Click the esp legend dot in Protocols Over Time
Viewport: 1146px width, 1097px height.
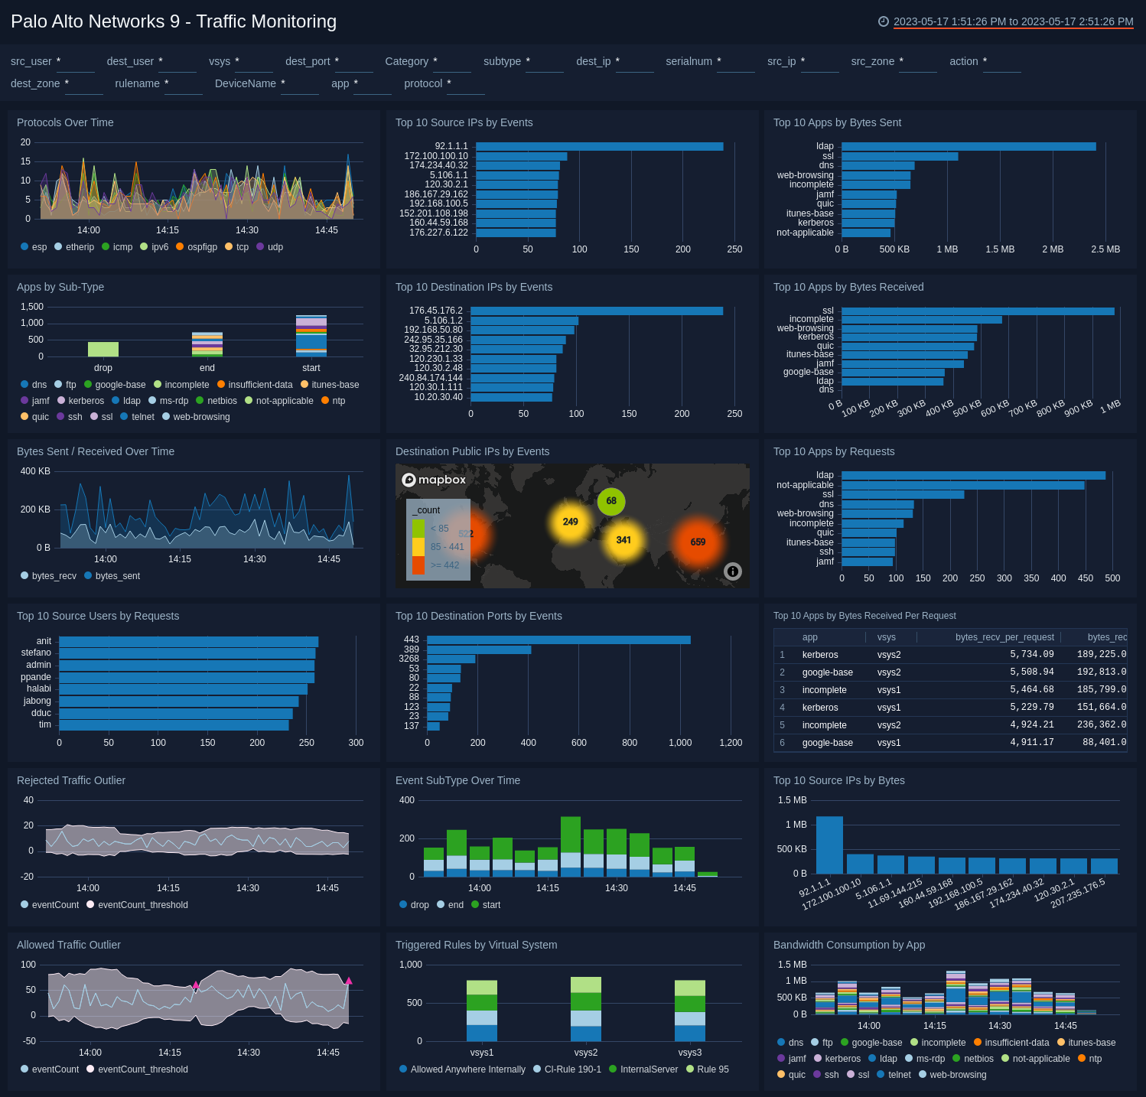[x=24, y=247]
